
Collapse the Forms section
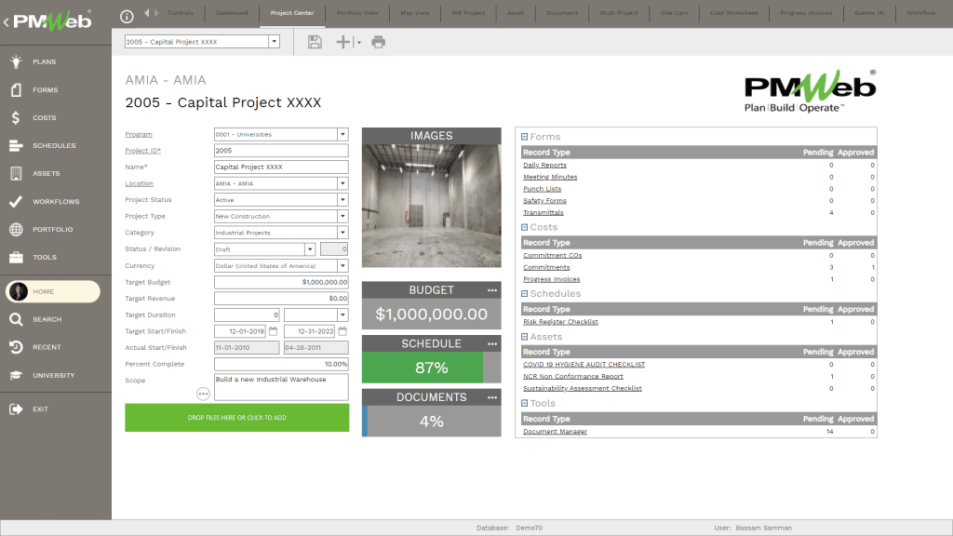coord(525,137)
